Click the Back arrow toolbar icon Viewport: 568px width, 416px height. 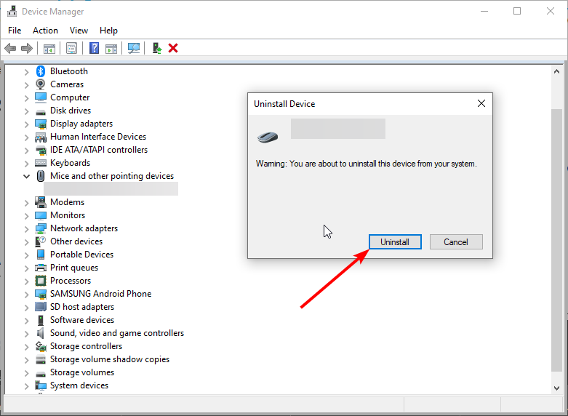tap(10, 48)
